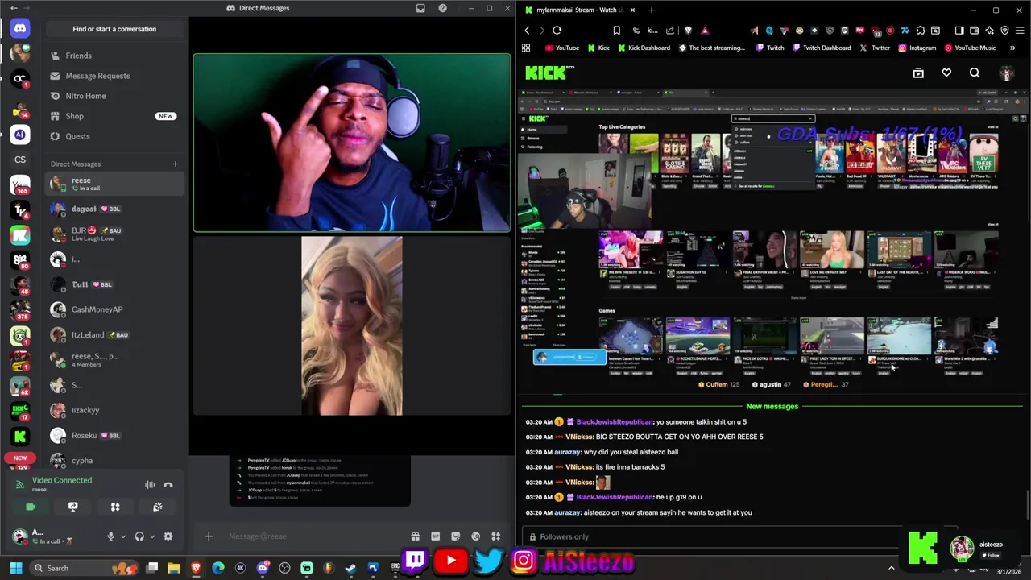Open the Discord inbox icon

(420, 8)
